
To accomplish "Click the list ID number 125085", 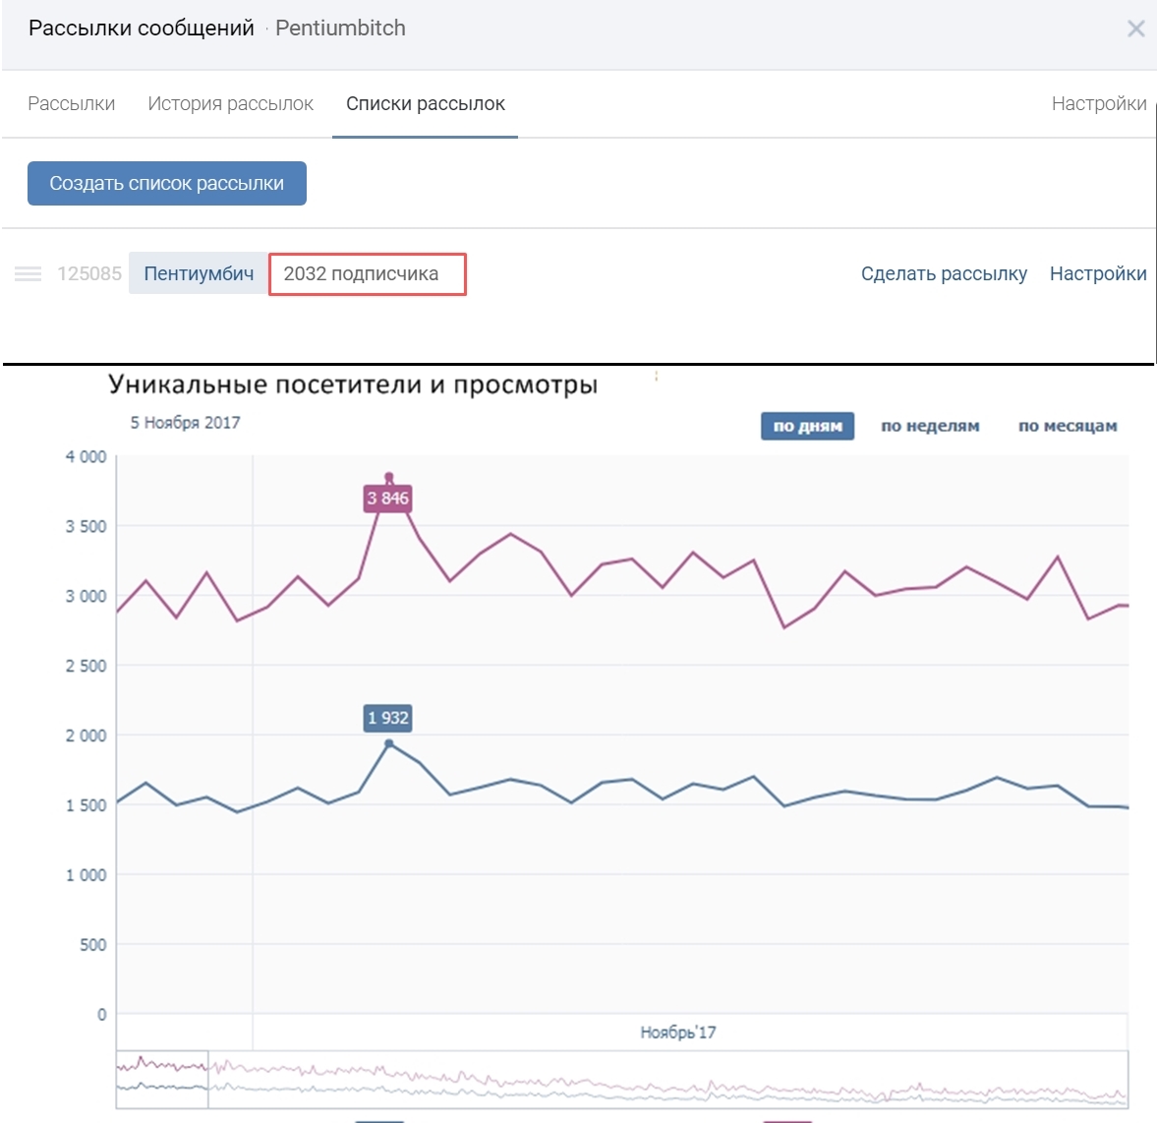I will pos(89,274).
